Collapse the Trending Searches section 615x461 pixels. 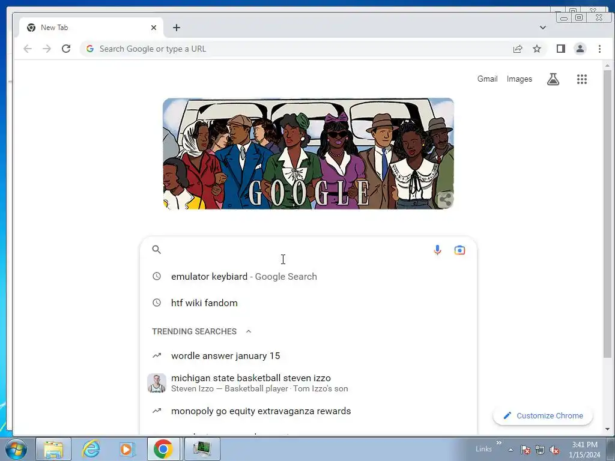click(248, 331)
